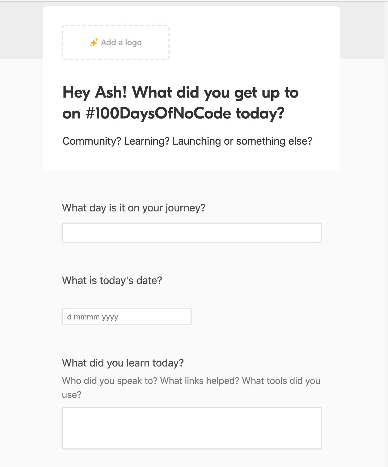Viewport: 388px width, 467px height.
Task: Click the 'Add a logo' text
Action: (121, 43)
